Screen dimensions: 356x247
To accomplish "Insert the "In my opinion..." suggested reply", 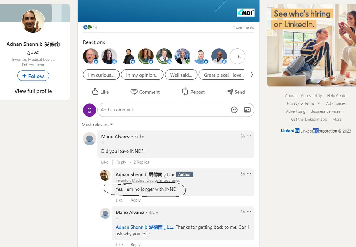I will click(x=142, y=75).
